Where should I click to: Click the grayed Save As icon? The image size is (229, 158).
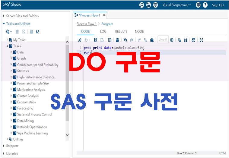(x=102, y=40)
